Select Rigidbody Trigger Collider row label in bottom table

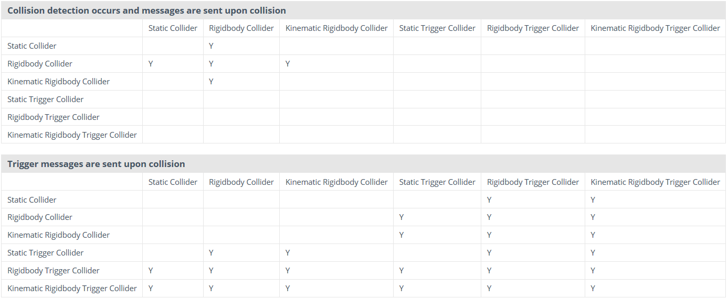point(54,271)
